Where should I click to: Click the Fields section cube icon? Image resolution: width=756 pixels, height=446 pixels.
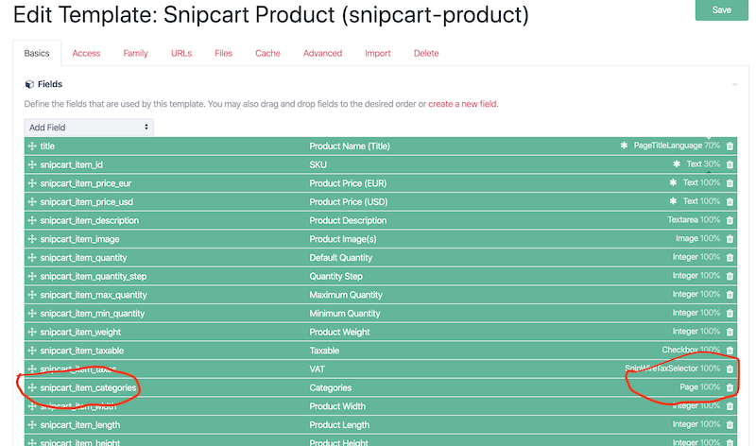tap(29, 84)
